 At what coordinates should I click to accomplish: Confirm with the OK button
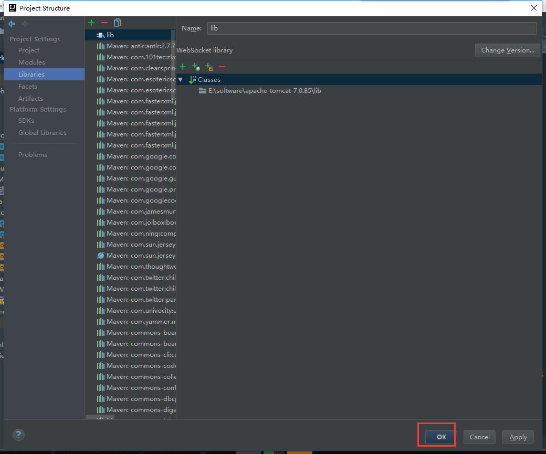(x=441, y=437)
